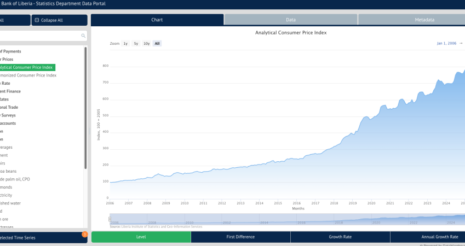
Task: Set zoom range to 10y
Action: tap(146, 44)
